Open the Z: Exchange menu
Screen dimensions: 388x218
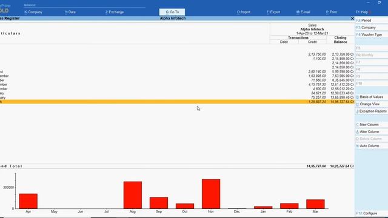pos(115,12)
